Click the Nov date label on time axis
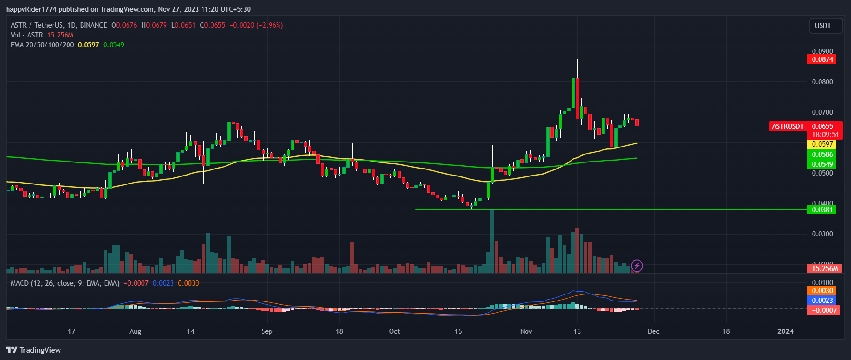Viewport: 851px width, 360px height. (x=526, y=331)
